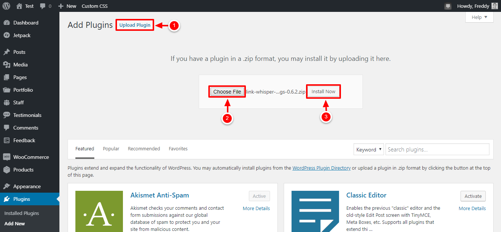501x232 pixels.
Task: Switch to the Featured tab
Action: pyautogui.click(x=85, y=148)
